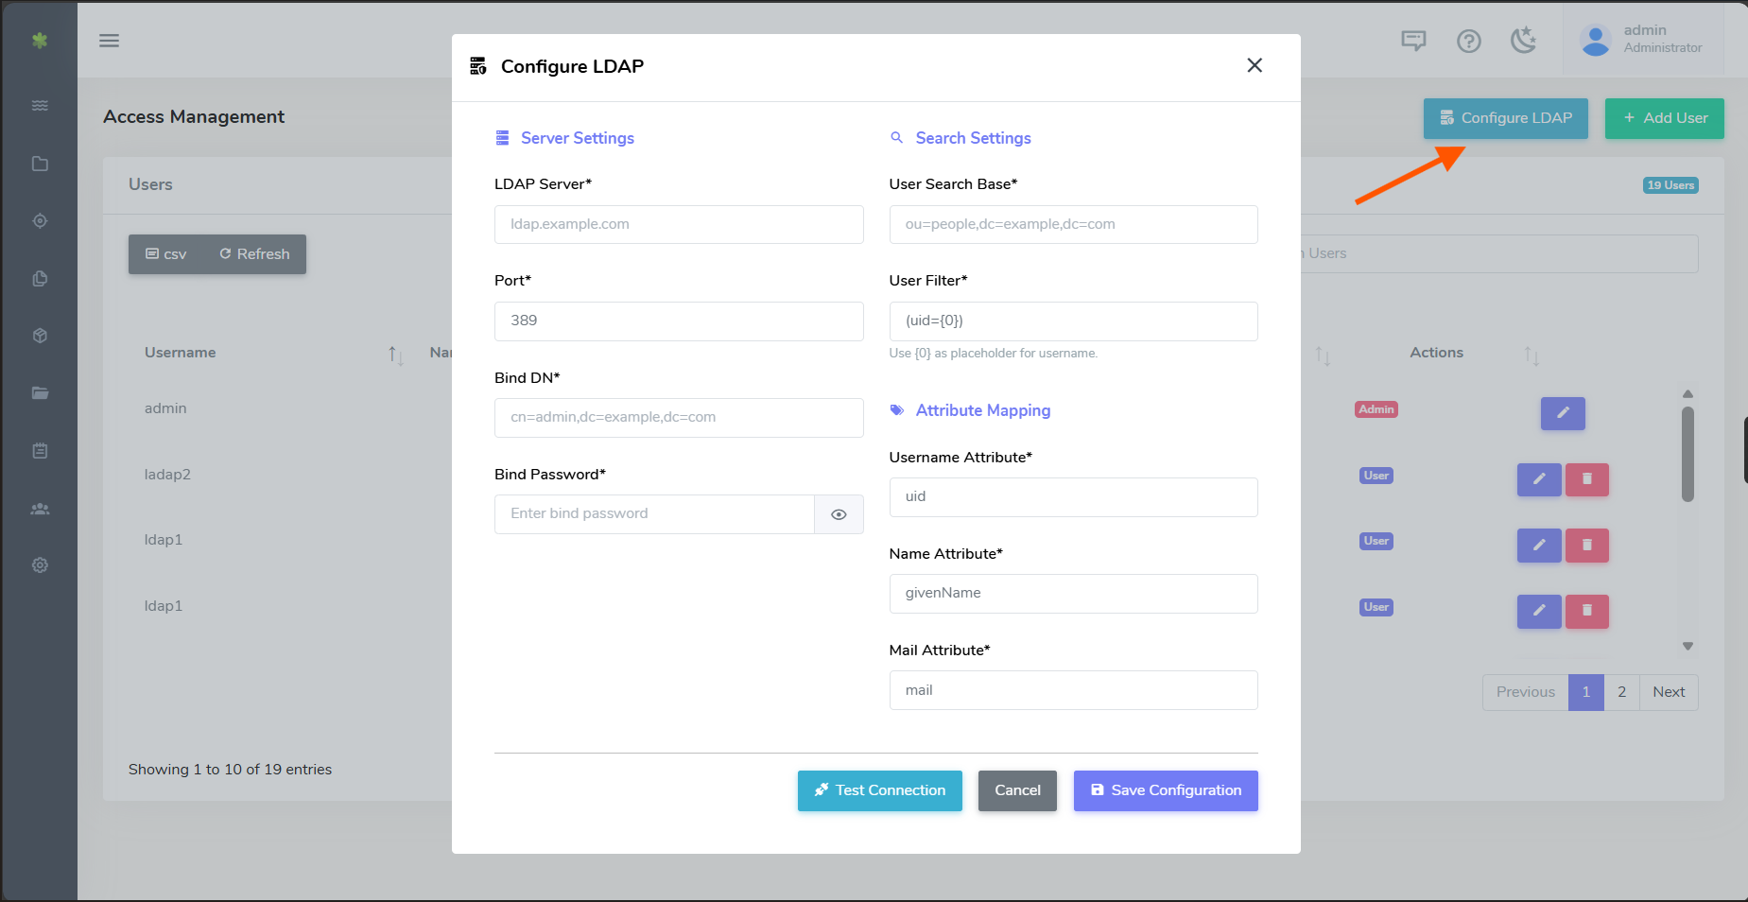Delete the ladap2 user with trash icon

(x=1586, y=479)
